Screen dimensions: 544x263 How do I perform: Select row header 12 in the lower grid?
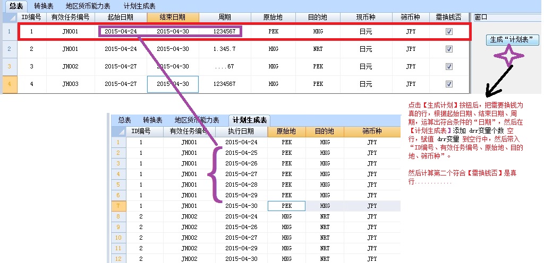tap(118, 259)
